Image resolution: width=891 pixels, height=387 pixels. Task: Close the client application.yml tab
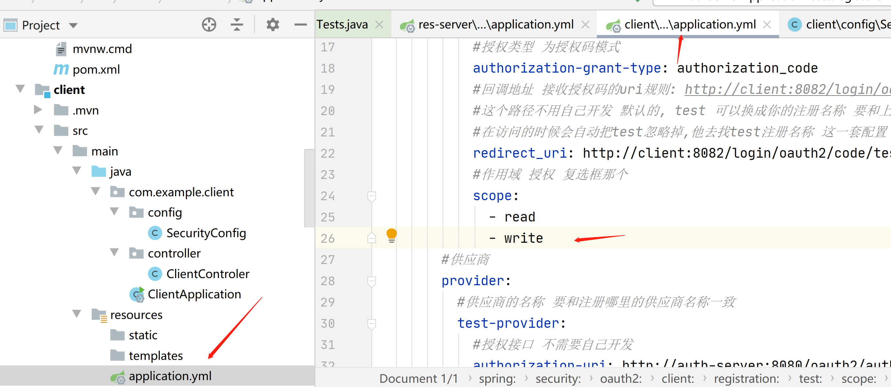click(x=766, y=25)
